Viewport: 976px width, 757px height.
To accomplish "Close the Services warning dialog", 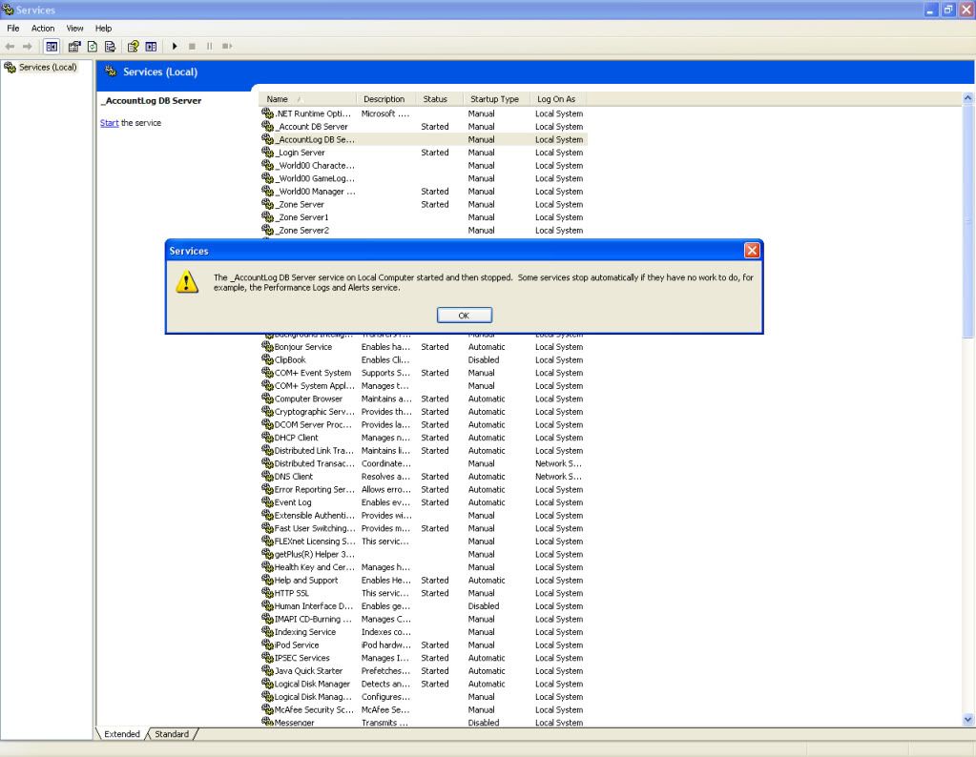I will pyautogui.click(x=752, y=251).
